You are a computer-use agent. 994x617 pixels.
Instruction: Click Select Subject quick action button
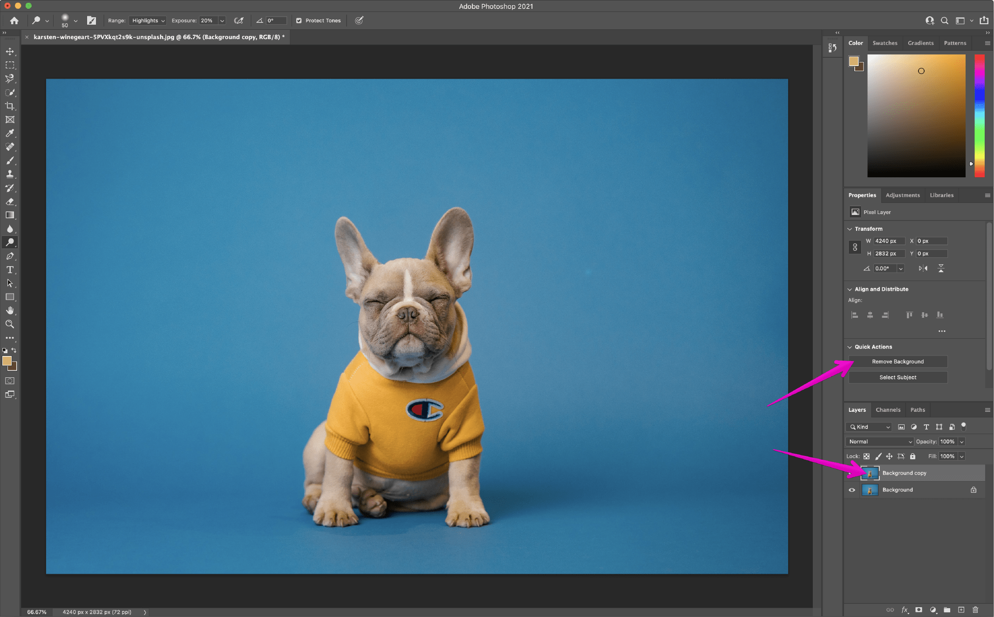897,377
